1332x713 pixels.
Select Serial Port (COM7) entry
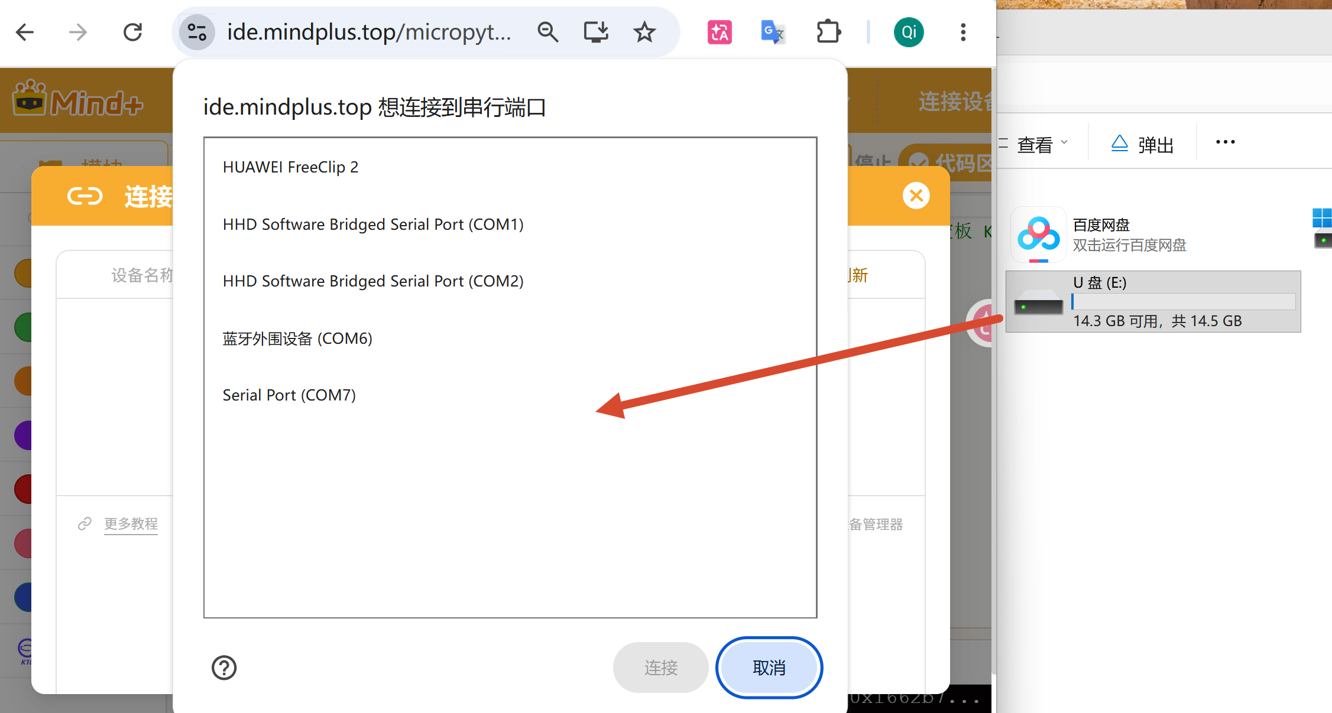click(x=510, y=395)
